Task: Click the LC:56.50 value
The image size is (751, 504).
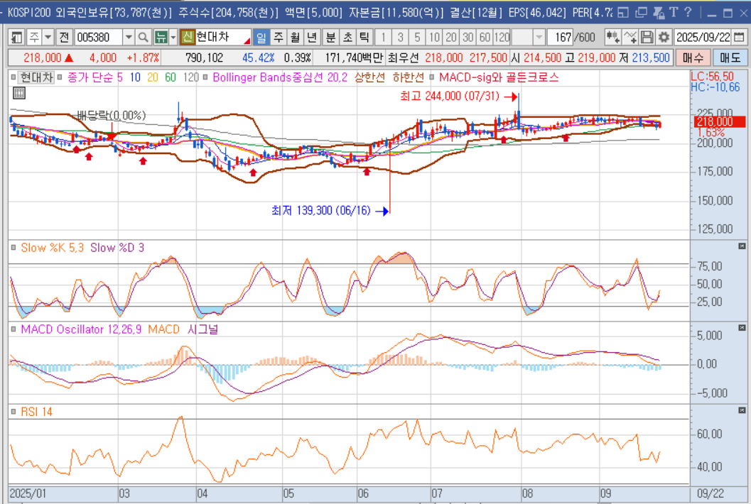Action: [x=712, y=76]
